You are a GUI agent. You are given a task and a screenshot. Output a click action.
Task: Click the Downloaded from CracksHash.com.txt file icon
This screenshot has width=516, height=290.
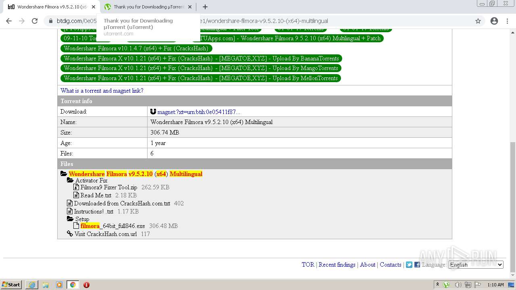[70, 203]
